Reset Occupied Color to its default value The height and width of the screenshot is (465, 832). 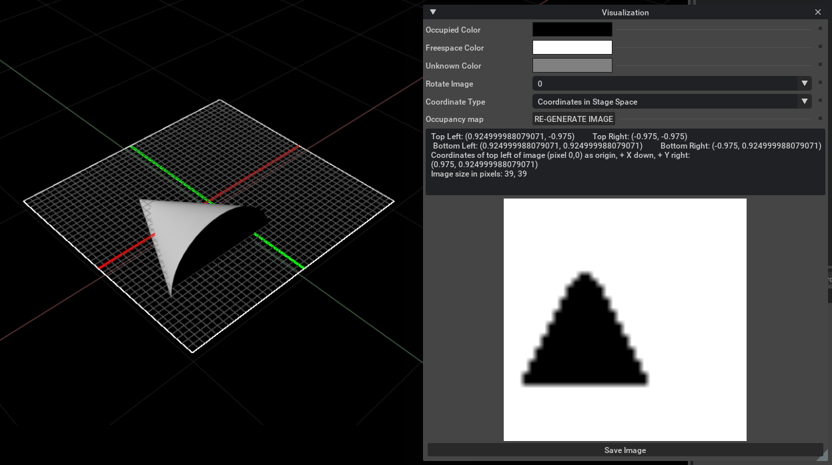coord(819,29)
